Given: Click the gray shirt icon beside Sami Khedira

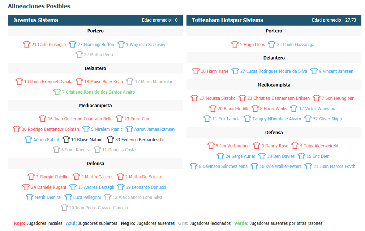Looking at the screenshot, I should coord(56,150).
